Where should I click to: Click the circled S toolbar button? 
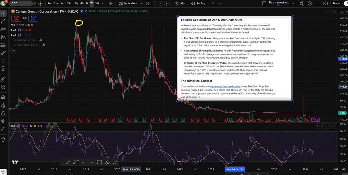tap(161, 3)
